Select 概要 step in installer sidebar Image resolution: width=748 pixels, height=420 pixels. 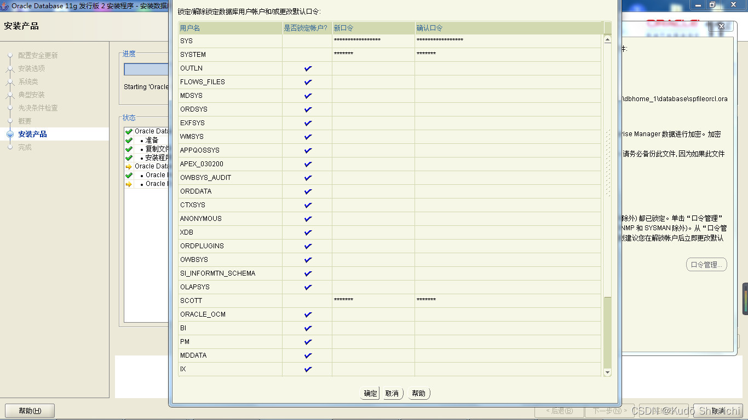pos(25,121)
